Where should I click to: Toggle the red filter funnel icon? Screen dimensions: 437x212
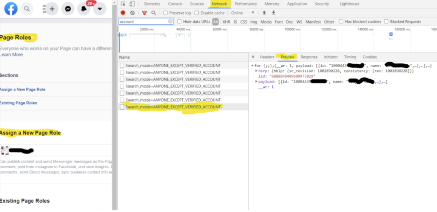pos(144,13)
